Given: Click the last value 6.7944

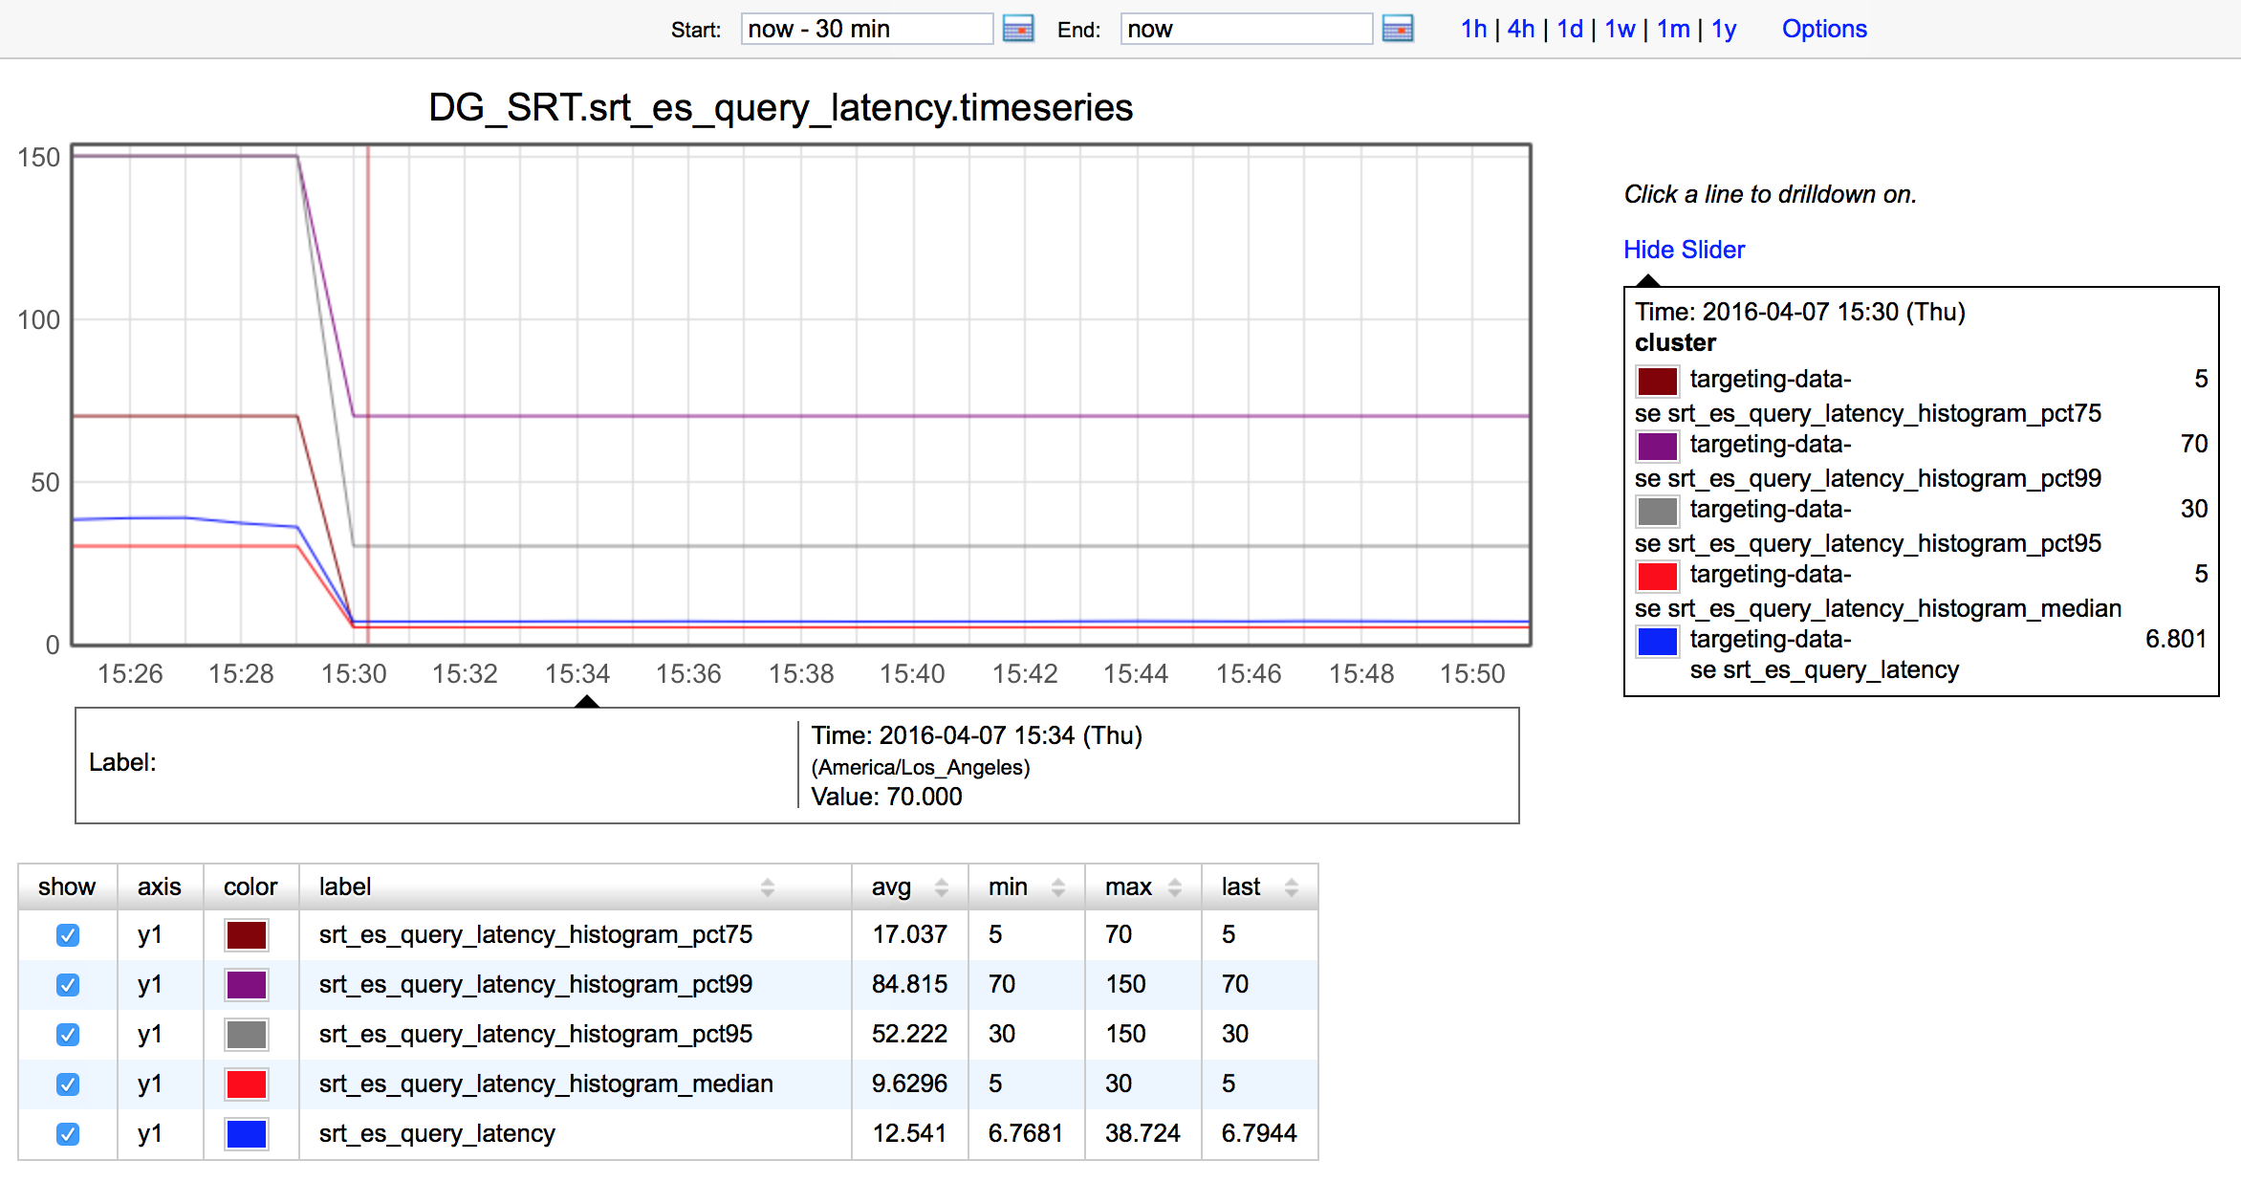Looking at the screenshot, I should point(1259,1133).
